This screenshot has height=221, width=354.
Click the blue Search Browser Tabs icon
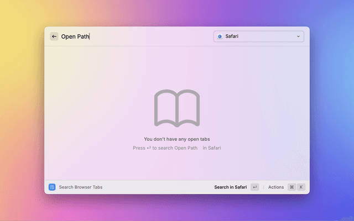click(52, 187)
